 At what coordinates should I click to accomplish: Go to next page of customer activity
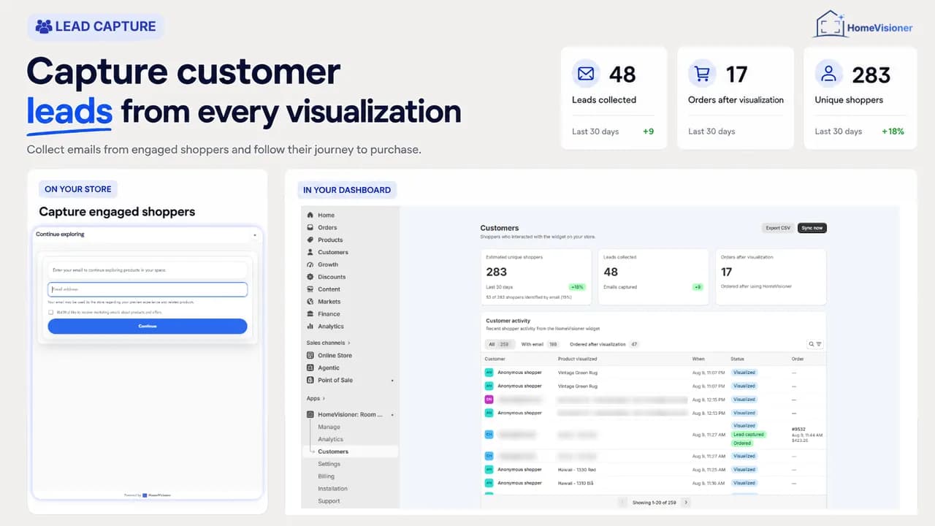(685, 503)
